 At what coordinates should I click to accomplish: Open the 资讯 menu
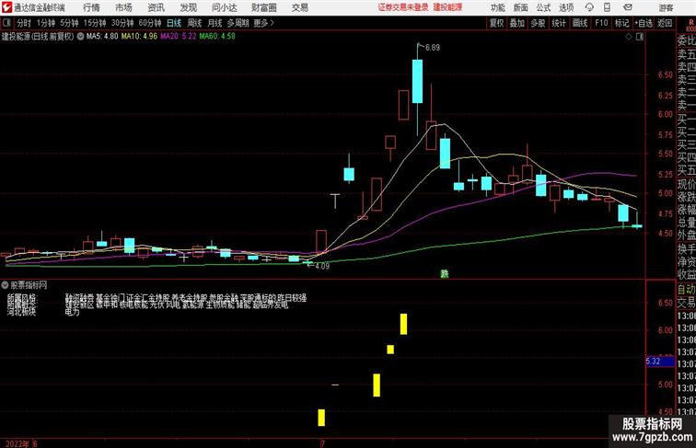point(156,7)
